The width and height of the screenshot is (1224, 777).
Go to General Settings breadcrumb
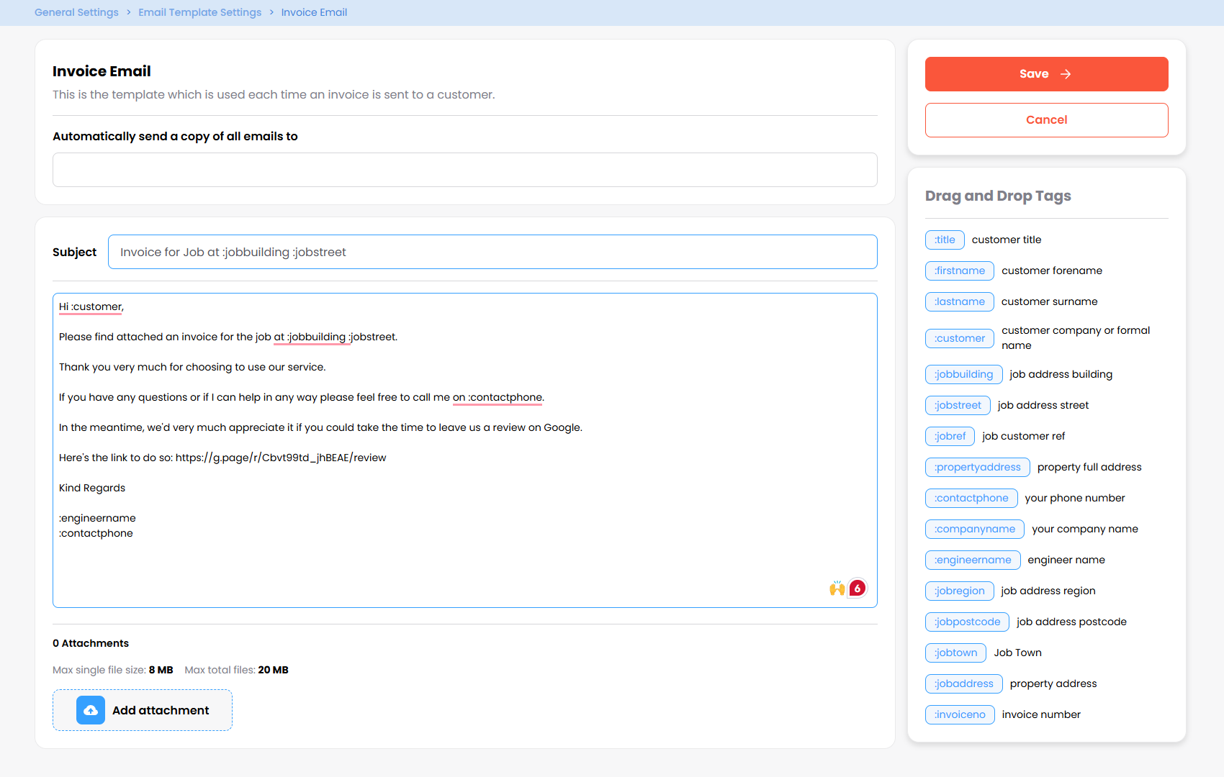76,12
